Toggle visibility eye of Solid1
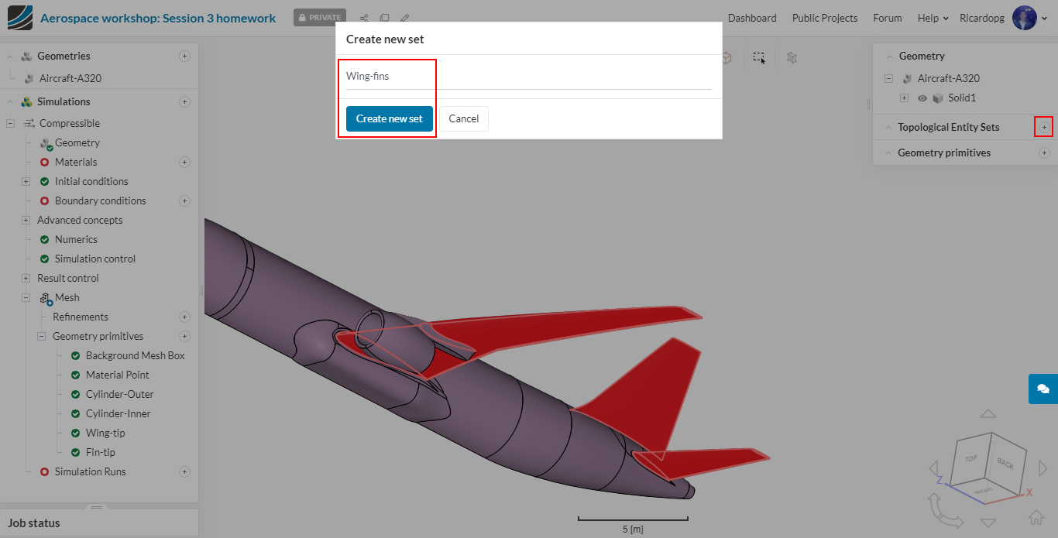Screen dimensions: 1058x538 coord(922,98)
